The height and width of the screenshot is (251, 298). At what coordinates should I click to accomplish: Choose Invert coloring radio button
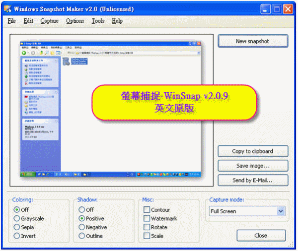17,236
